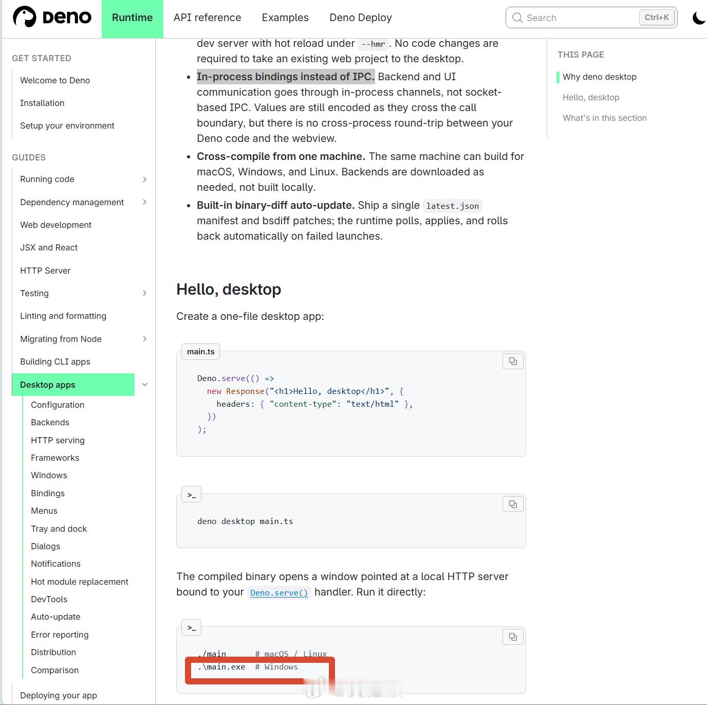Focus the Search input field
Viewport: 707px width, 705px height.
click(591, 17)
